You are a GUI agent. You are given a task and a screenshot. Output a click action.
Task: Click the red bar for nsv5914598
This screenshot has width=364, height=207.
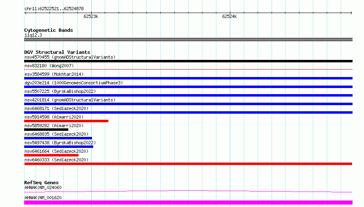tap(66, 121)
